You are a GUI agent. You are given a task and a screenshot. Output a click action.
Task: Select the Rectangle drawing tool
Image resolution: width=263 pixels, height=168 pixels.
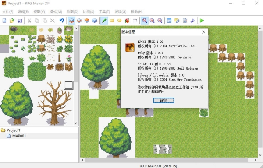(112, 21)
